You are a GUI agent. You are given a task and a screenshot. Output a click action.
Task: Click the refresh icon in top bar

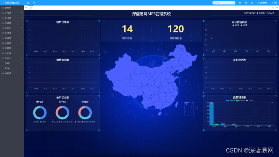[x=246, y=3]
